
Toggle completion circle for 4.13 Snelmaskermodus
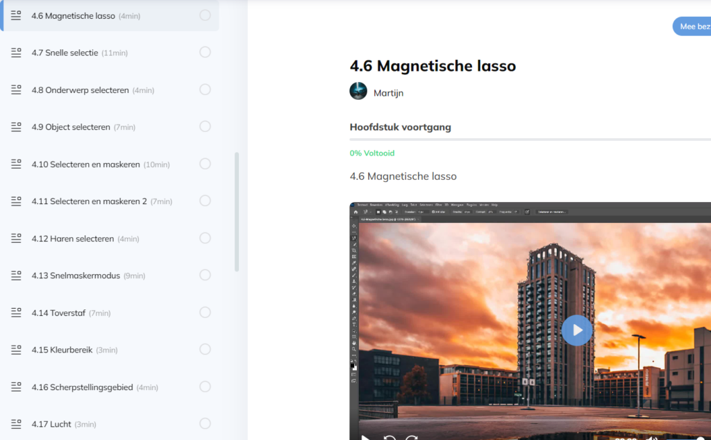pos(205,275)
